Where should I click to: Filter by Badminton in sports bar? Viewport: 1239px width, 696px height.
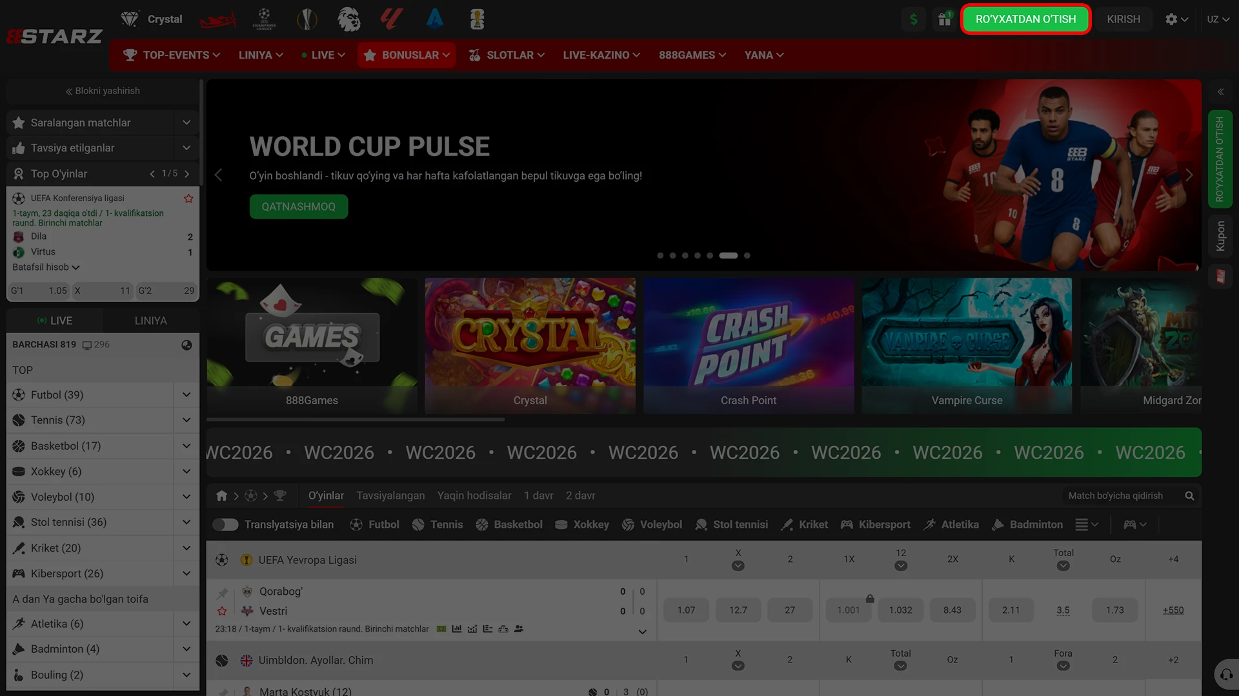(x=1027, y=525)
